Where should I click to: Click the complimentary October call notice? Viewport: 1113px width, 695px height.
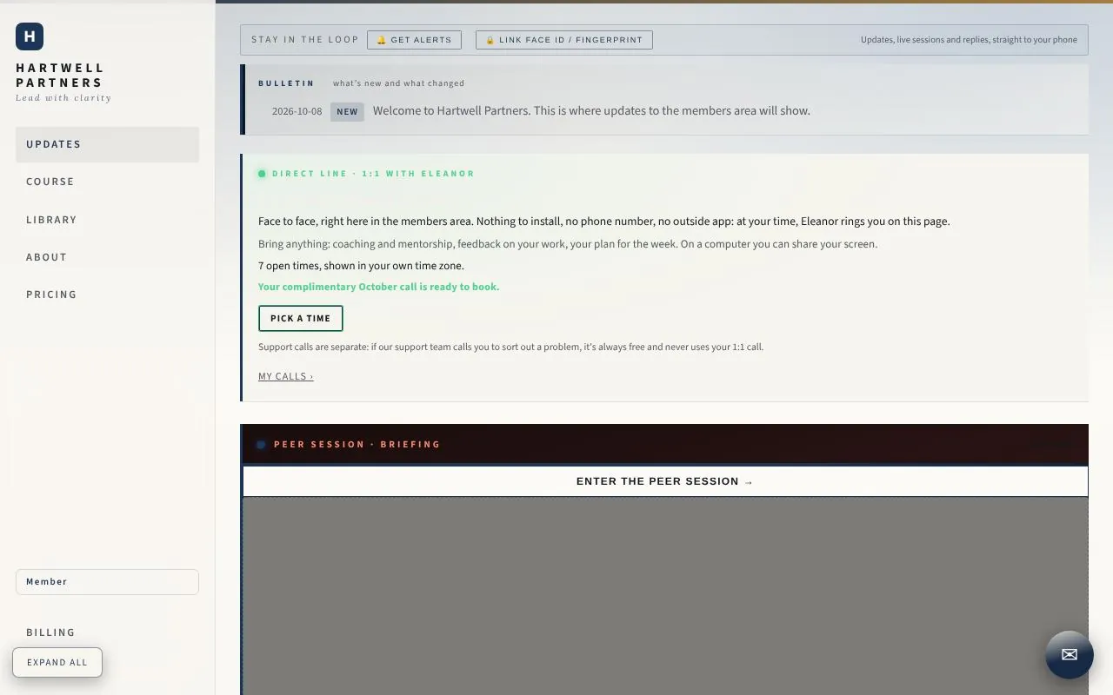379,287
